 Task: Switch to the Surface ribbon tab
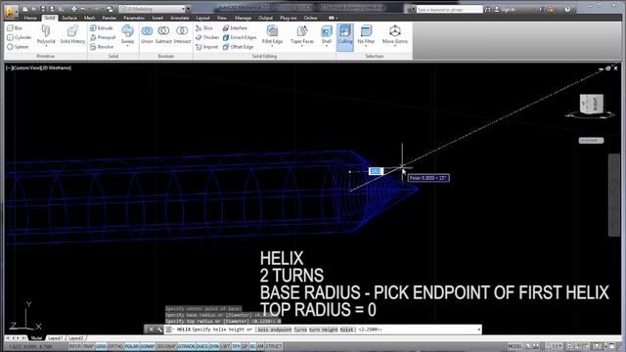pyautogui.click(x=69, y=18)
